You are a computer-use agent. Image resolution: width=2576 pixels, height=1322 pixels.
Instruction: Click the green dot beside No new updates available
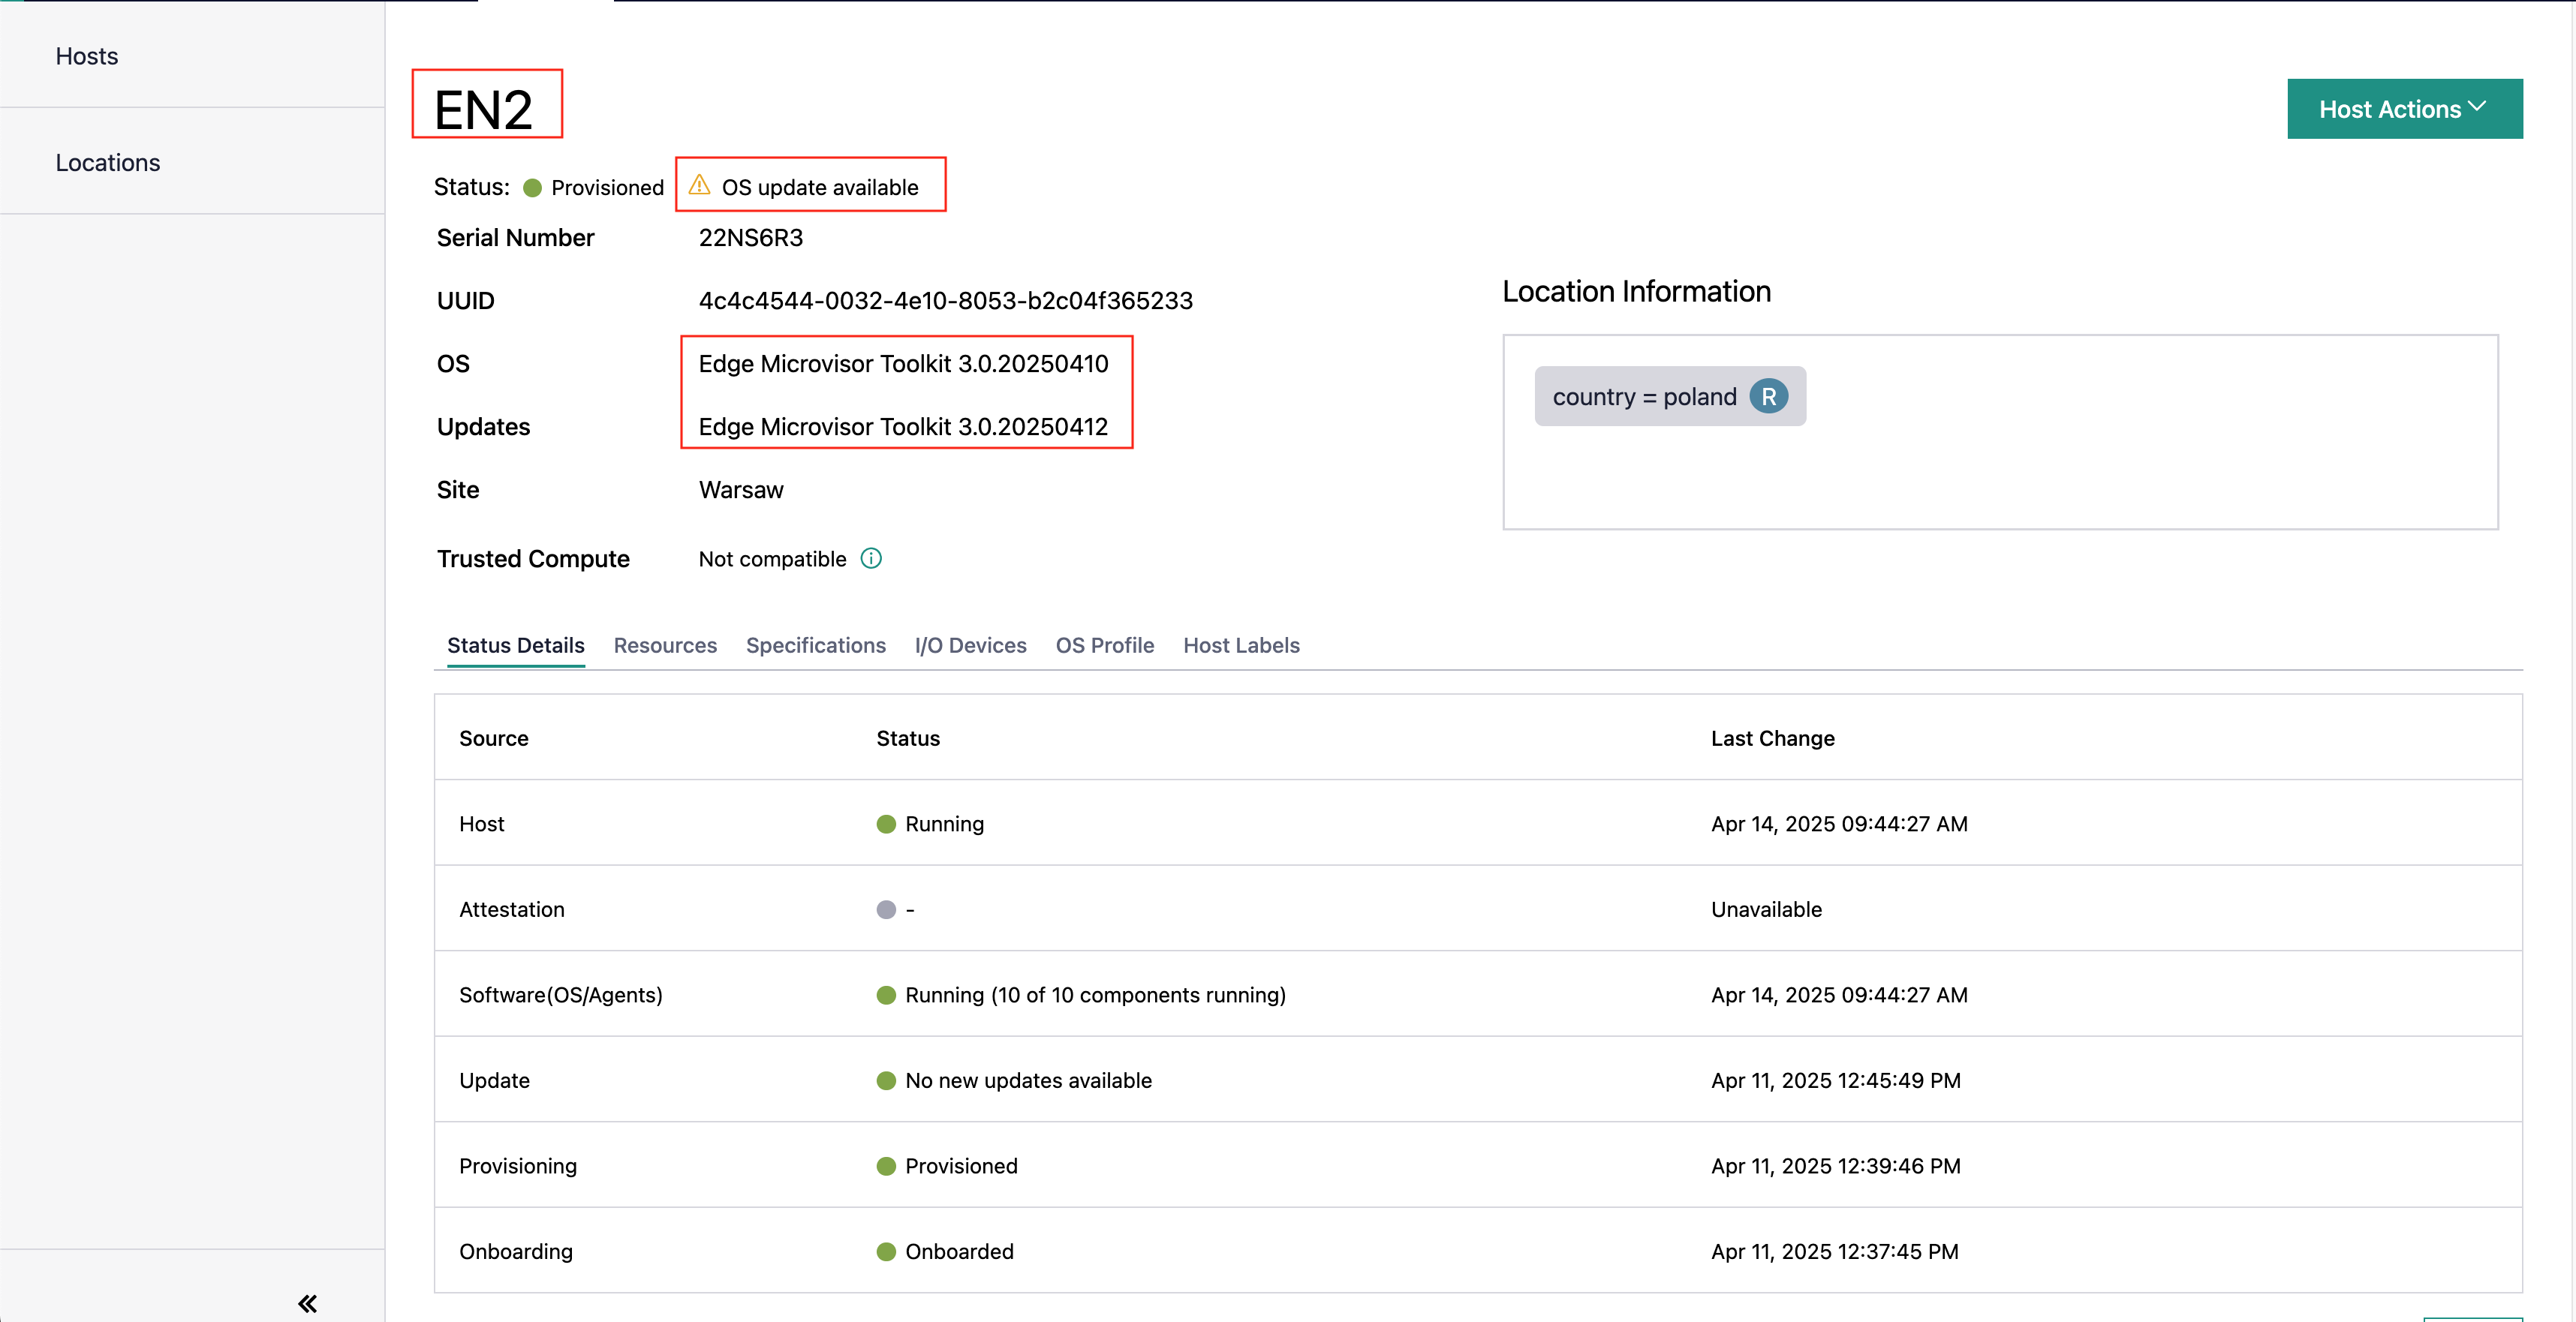[886, 1080]
